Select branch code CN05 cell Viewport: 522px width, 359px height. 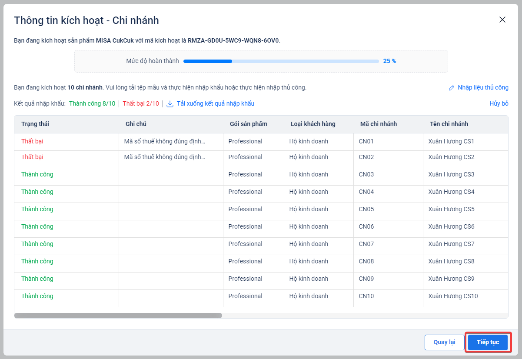pyautogui.click(x=366, y=209)
